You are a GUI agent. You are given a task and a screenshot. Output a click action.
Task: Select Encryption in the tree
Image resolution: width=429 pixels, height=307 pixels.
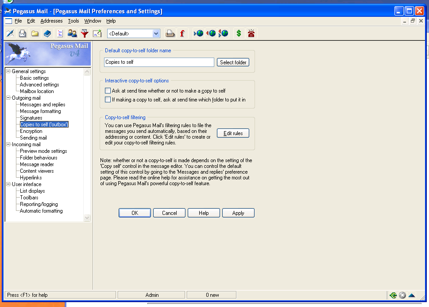pos(31,131)
